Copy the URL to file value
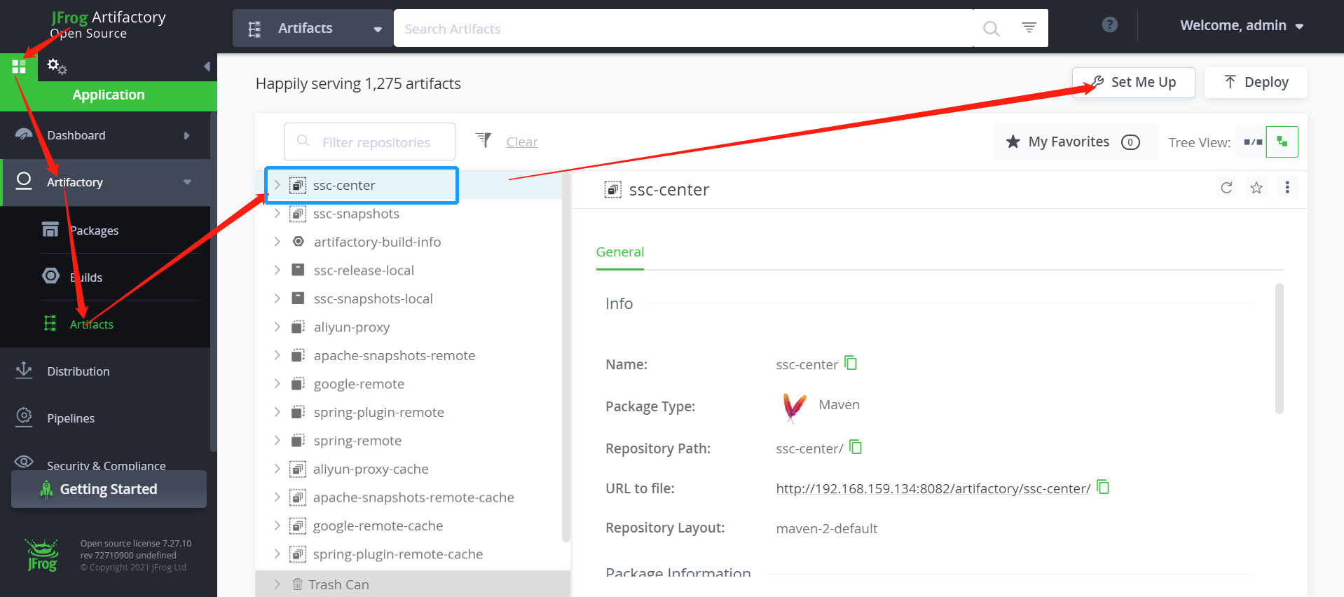 tap(1103, 487)
